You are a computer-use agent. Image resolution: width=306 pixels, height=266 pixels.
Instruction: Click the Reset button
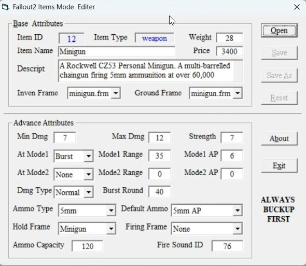[279, 98]
